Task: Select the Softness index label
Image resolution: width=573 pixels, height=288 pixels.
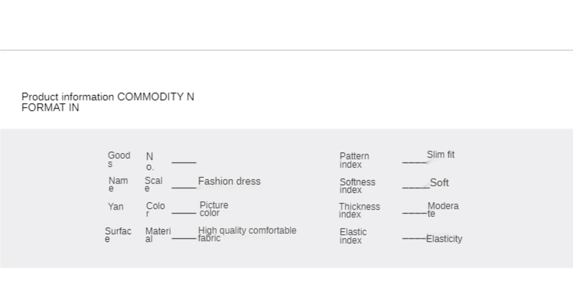Action: point(357,185)
